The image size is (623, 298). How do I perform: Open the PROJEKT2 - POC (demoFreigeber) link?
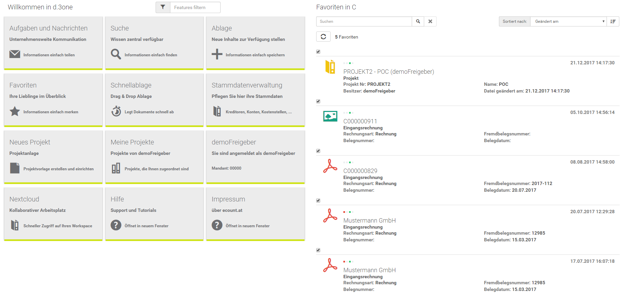tap(389, 72)
